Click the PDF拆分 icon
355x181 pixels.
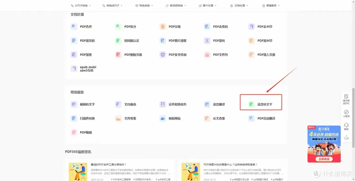pos(118,27)
